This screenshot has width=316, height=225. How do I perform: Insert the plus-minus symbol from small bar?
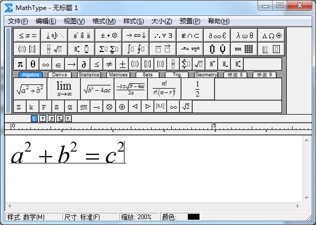pos(122,64)
